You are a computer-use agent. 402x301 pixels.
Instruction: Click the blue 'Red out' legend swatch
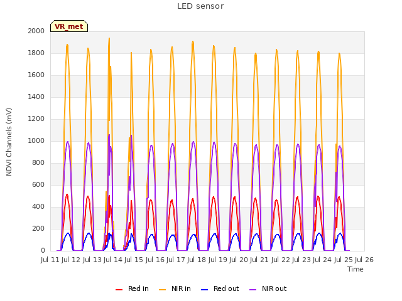204,290
